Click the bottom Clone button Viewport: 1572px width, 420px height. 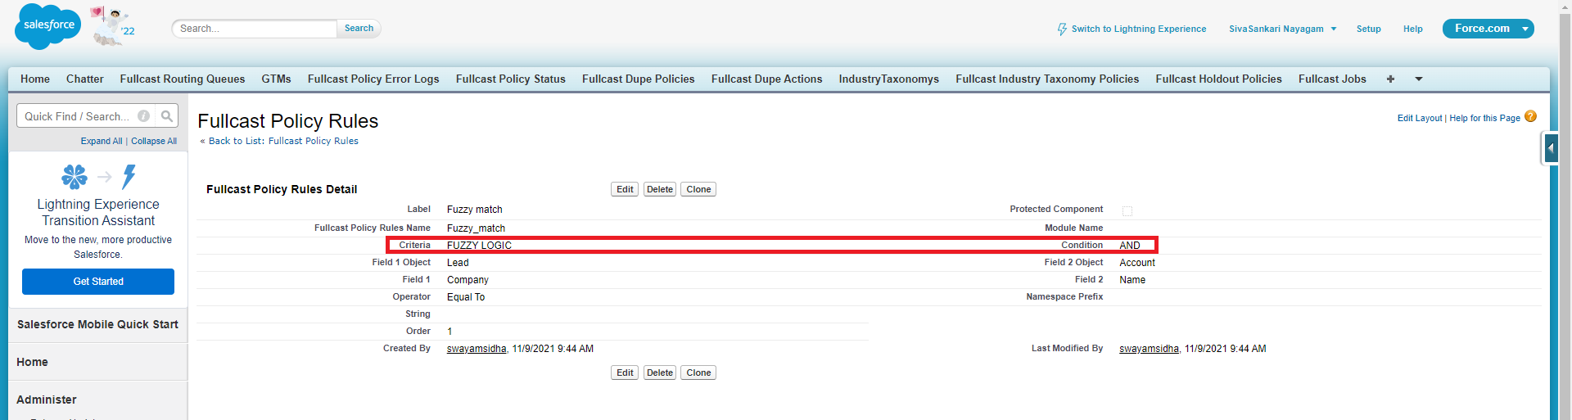pos(698,373)
